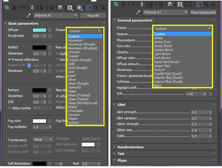This screenshot has width=222, height=168.
Task: Click Get Material icon in VRayHairNextMtl panel
Action: (116, 5)
